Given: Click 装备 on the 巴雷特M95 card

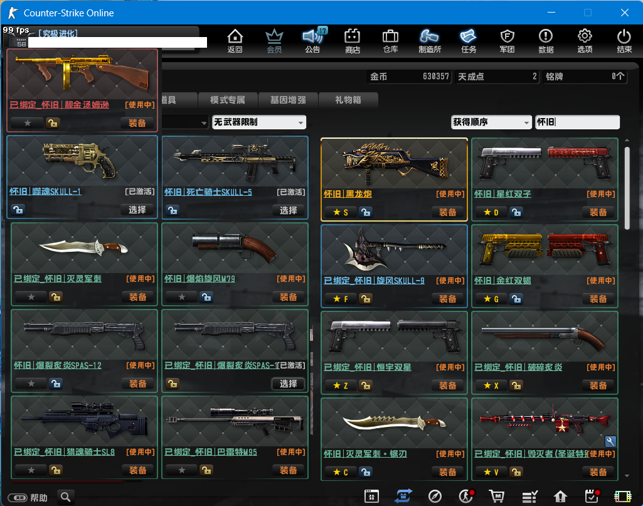Looking at the screenshot, I should point(289,470).
